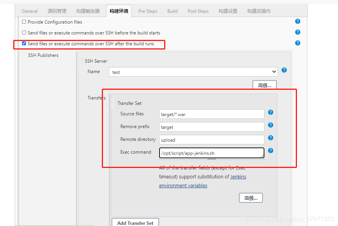The width and height of the screenshot is (338, 226).
Task: Enable Provide Configuration files
Action: click(x=24, y=22)
